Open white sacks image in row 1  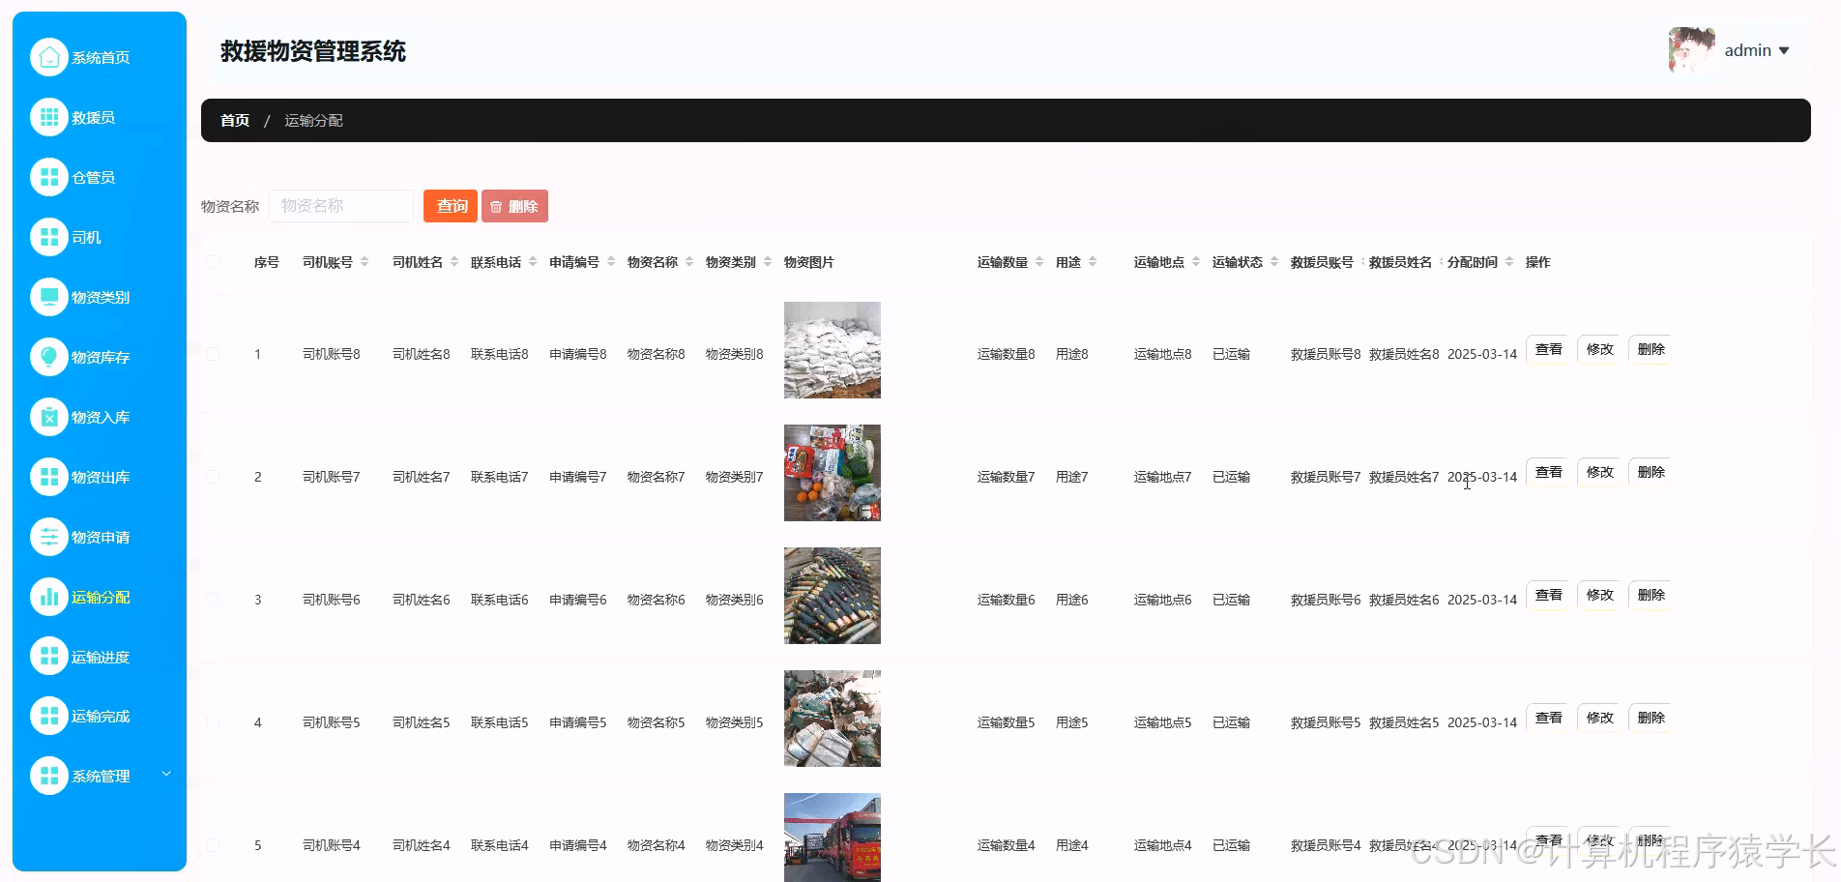(833, 350)
